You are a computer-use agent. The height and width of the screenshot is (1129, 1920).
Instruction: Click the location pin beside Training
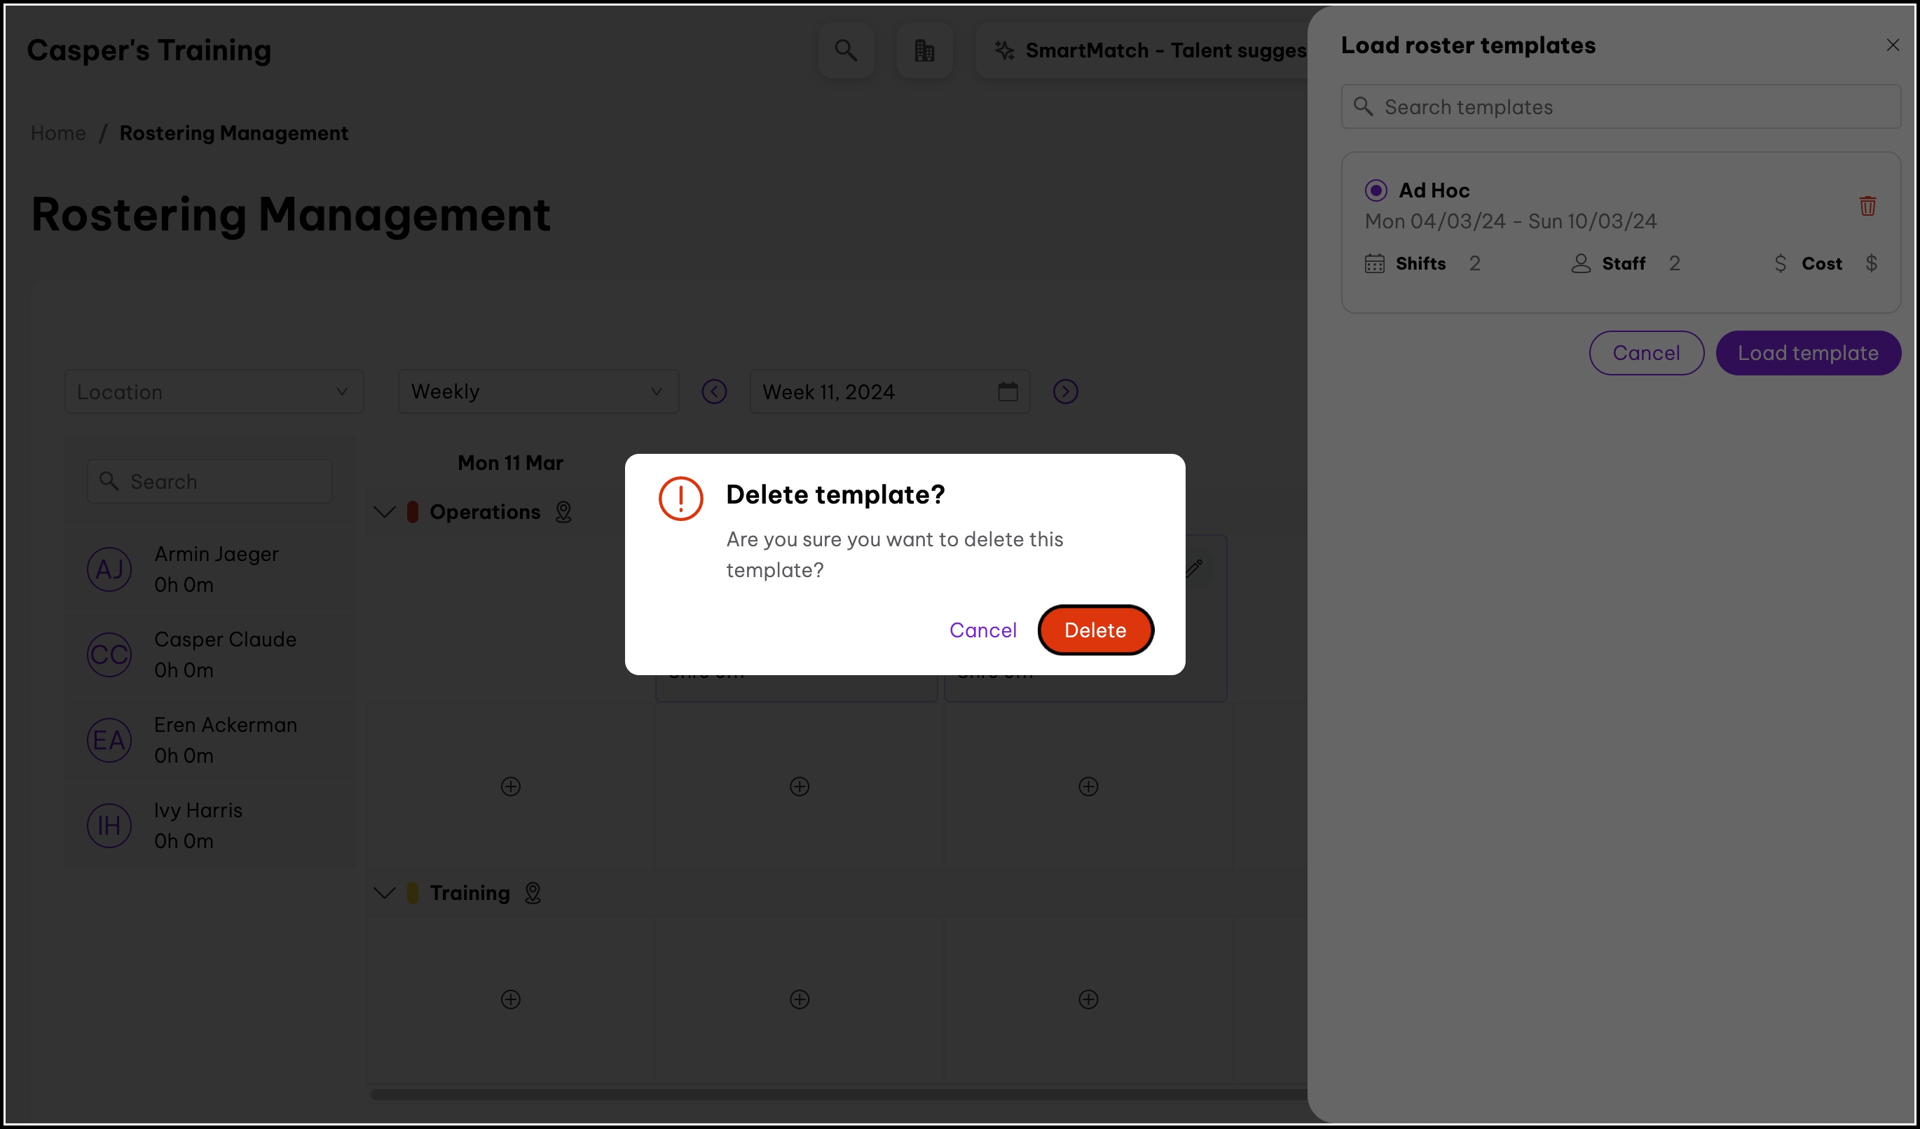tap(533, 892)
